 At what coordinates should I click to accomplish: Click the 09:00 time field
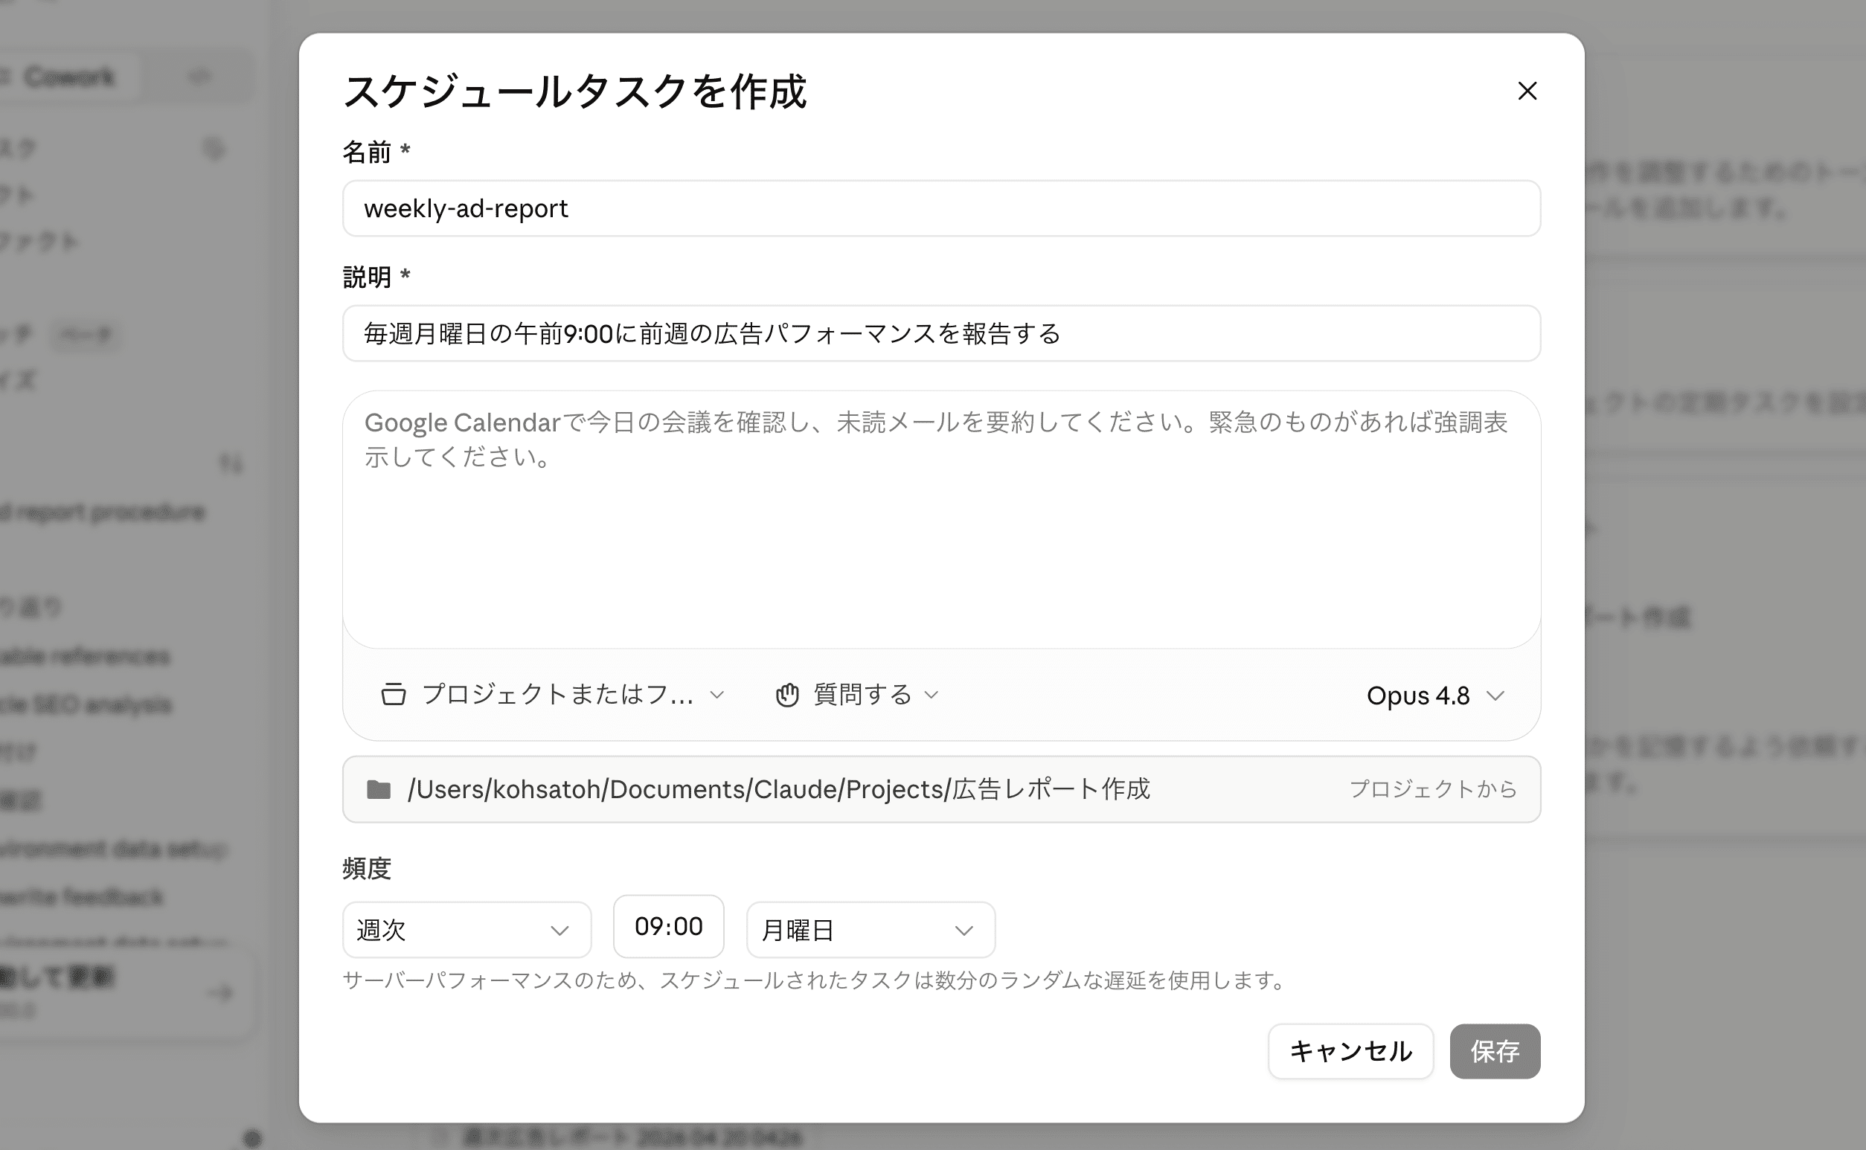click(669, 926)
